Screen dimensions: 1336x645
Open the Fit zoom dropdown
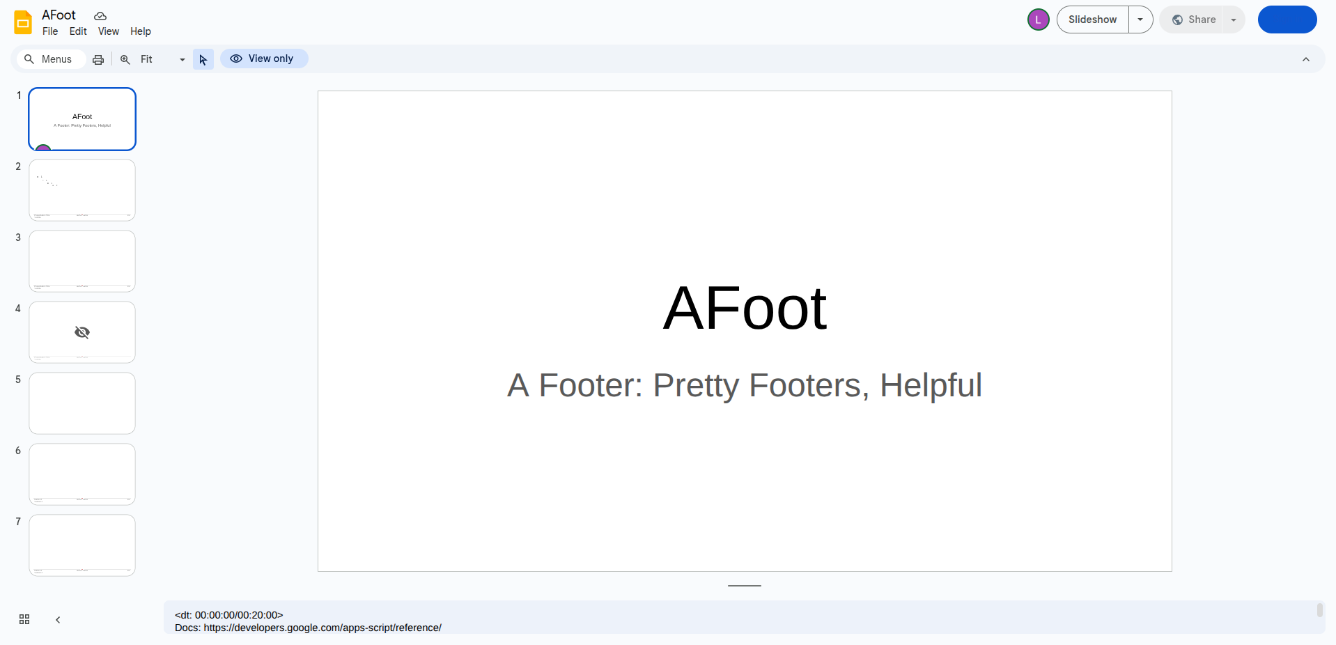163,59
